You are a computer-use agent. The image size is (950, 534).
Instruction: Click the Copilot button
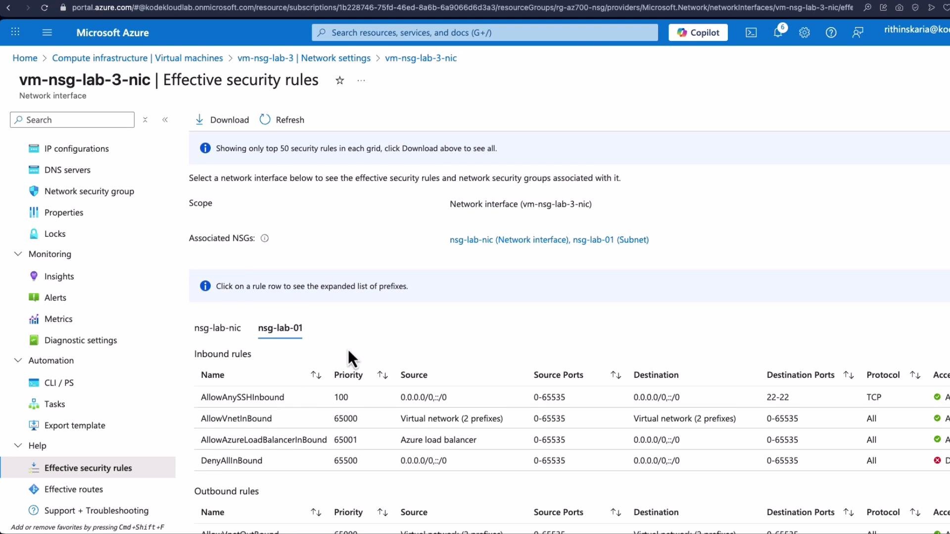coord(698,33)
